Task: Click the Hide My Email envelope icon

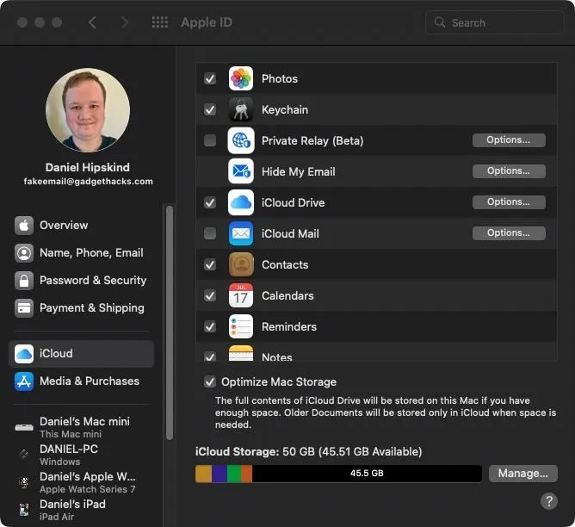Action: tap(240, 171)
